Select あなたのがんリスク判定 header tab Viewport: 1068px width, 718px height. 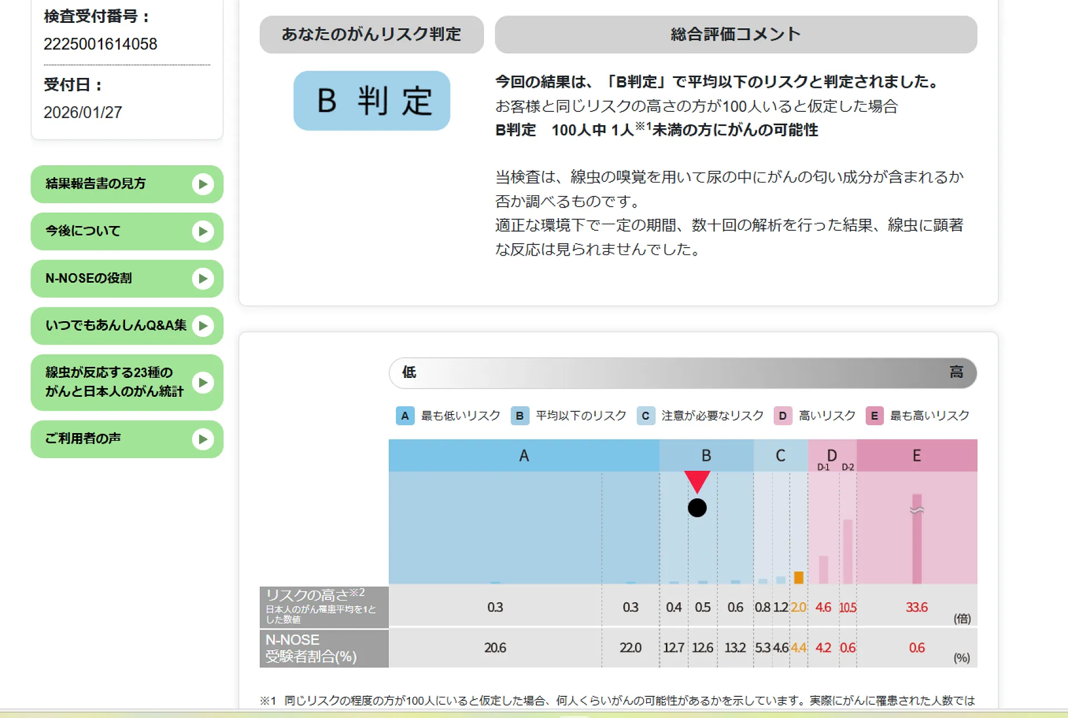pyautogui.click(x=372, y=35)
